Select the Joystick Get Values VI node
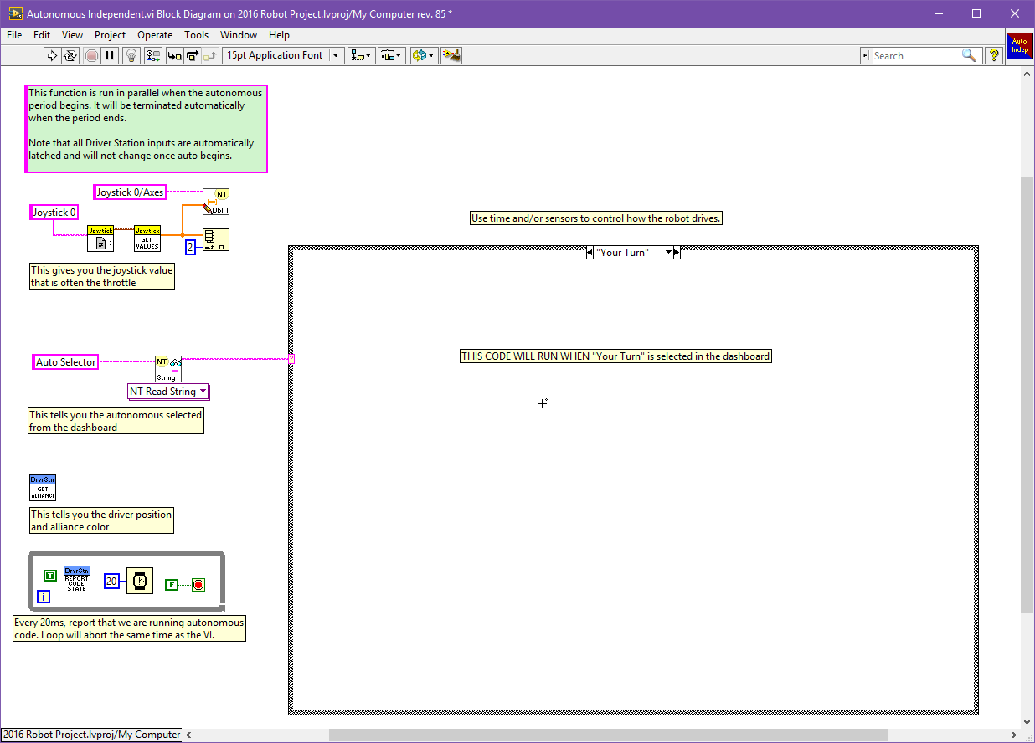Screen dimensions: 1035x743 (147, 238)
